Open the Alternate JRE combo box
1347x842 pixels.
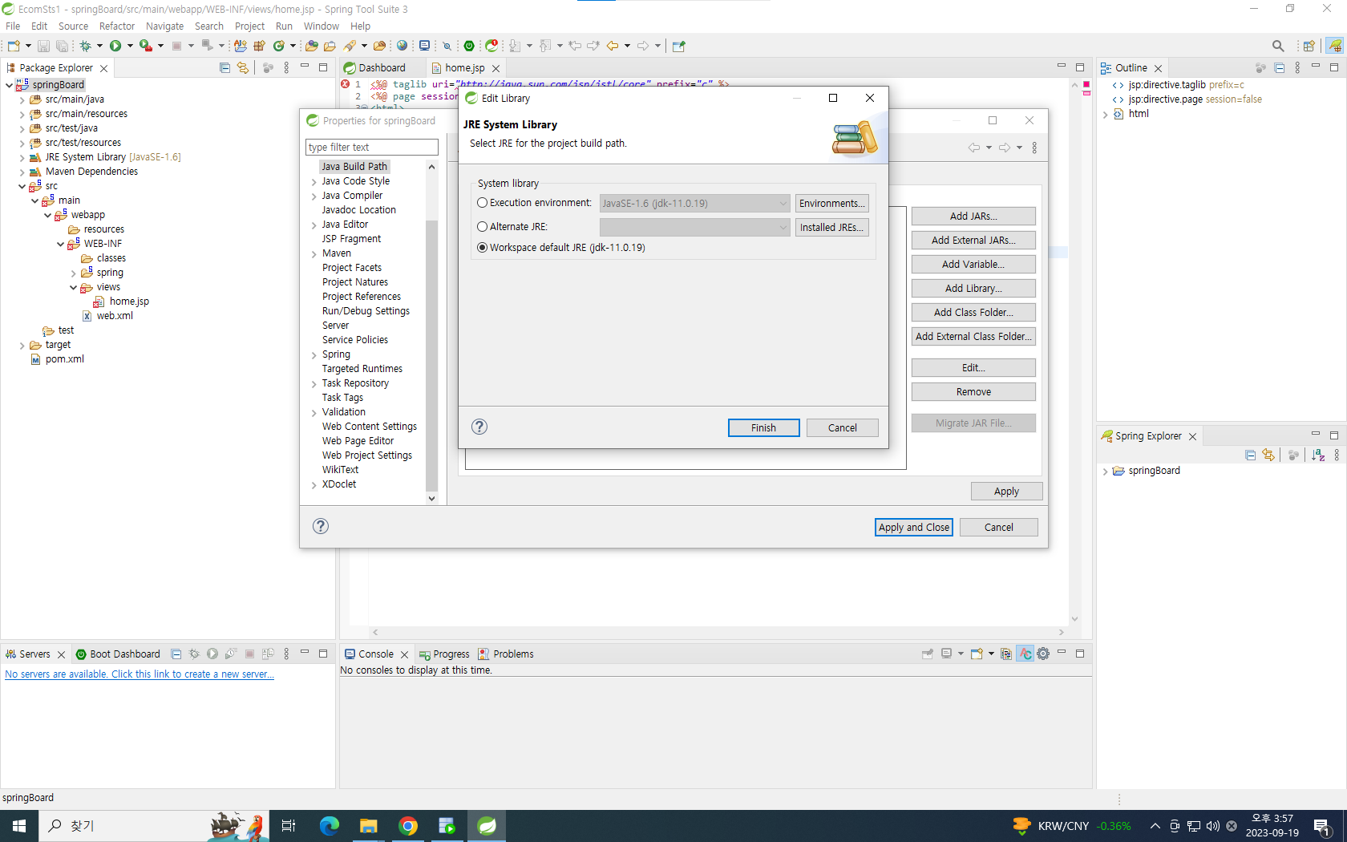pos(695,228)
